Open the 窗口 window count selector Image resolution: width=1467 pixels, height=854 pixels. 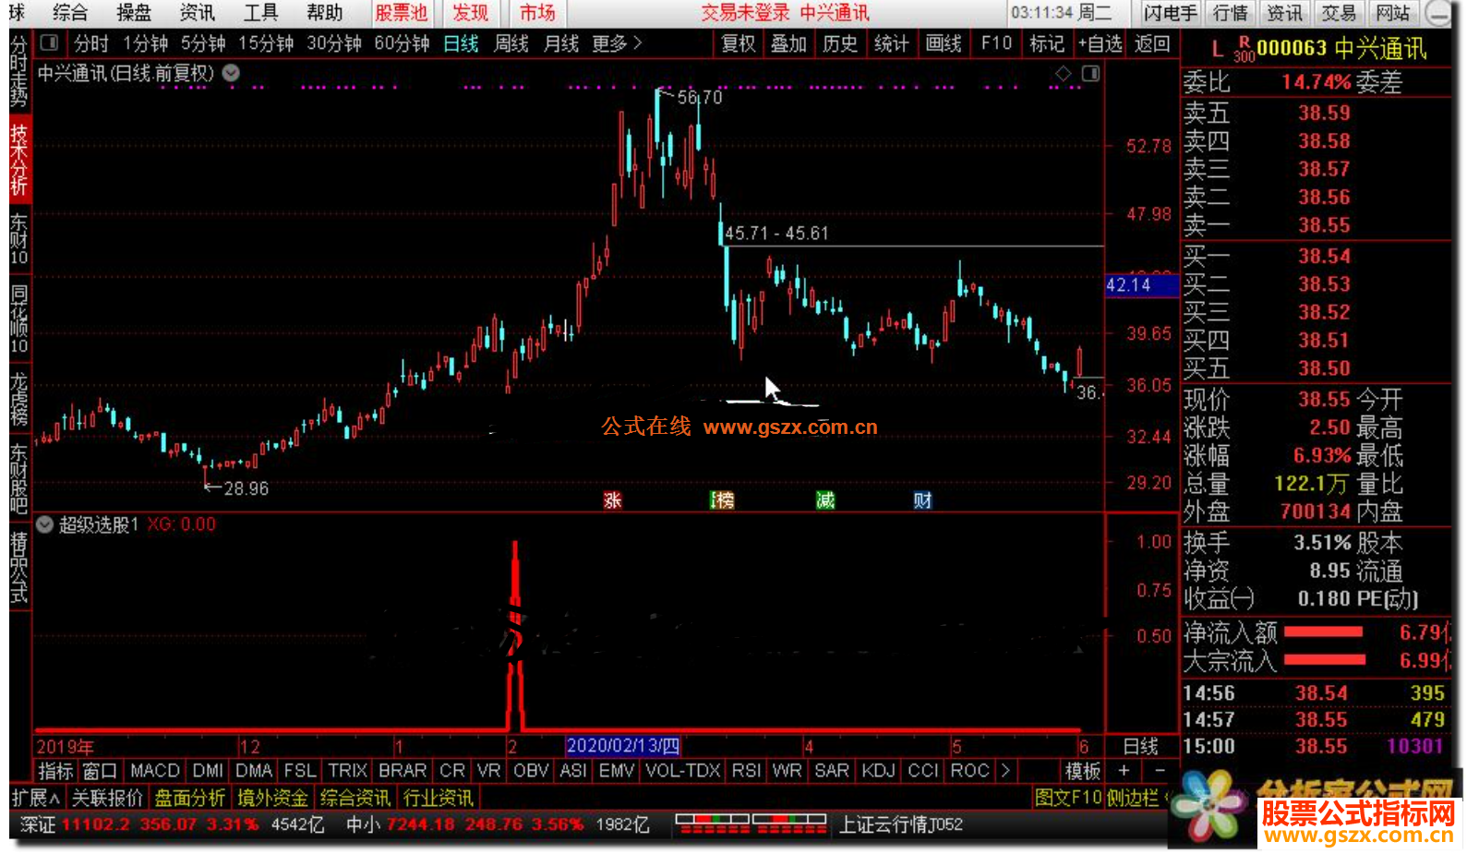point(100,770)
